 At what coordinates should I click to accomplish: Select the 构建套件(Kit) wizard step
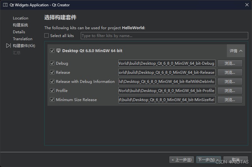click(24, 46)
